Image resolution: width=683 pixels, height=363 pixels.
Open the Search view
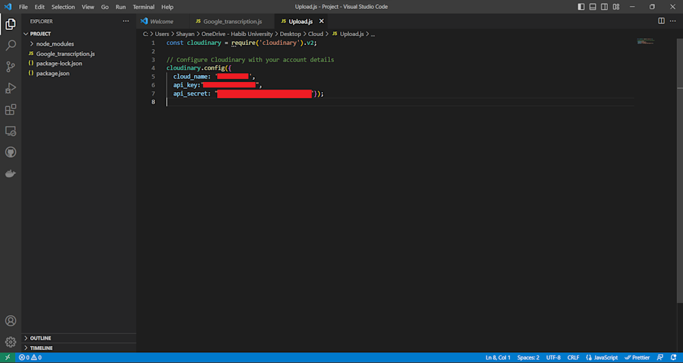pos(10,45)
